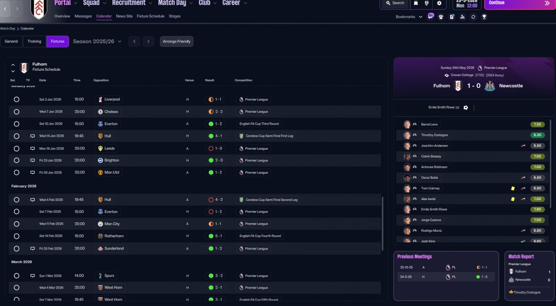Screen dimensions: 556x306
Task: Select the Rotherham fixture radio circle
Action: click(17, 236)
